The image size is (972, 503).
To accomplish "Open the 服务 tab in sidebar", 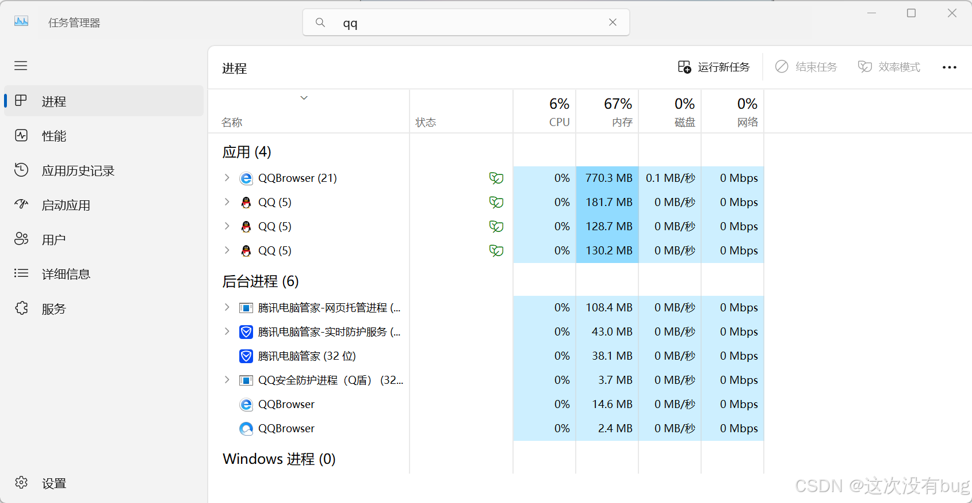I will [x=104, y=308].
